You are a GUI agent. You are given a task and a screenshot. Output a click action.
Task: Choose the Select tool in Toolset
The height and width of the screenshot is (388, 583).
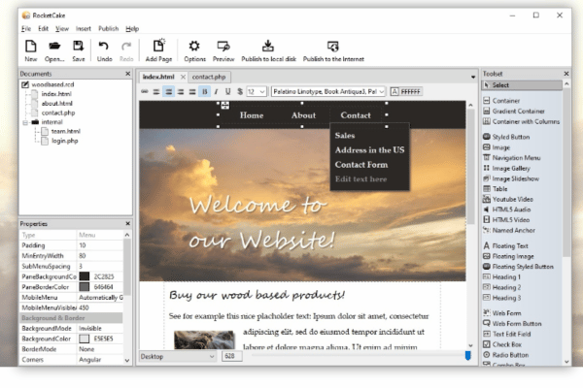point(522,85)
